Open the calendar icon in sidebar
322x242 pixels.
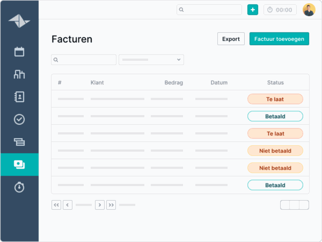click(x=19, y=52)
